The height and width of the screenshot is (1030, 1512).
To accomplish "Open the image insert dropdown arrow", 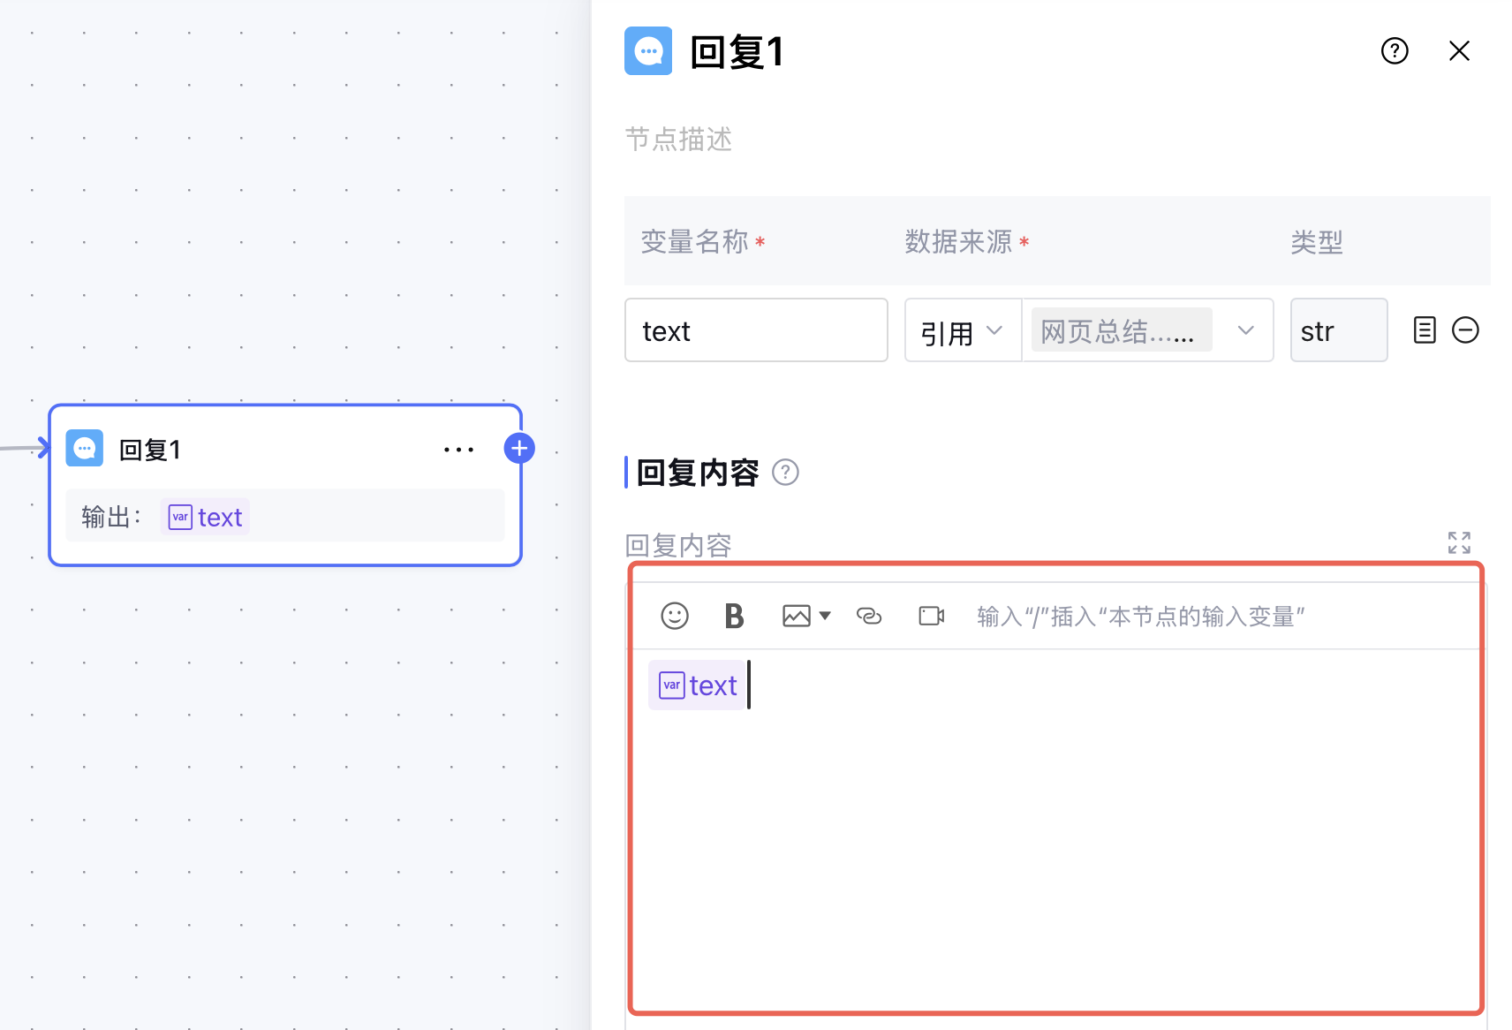I will (826, 616).
